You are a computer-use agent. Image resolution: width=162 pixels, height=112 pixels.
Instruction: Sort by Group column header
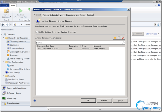[87, 46]
